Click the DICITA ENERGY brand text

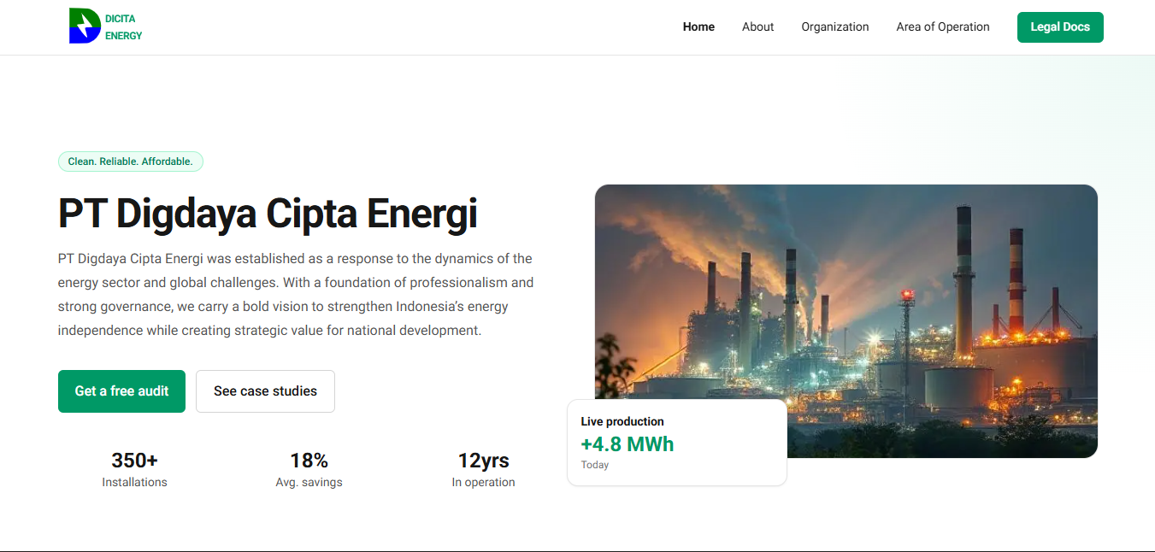point(123,27)
